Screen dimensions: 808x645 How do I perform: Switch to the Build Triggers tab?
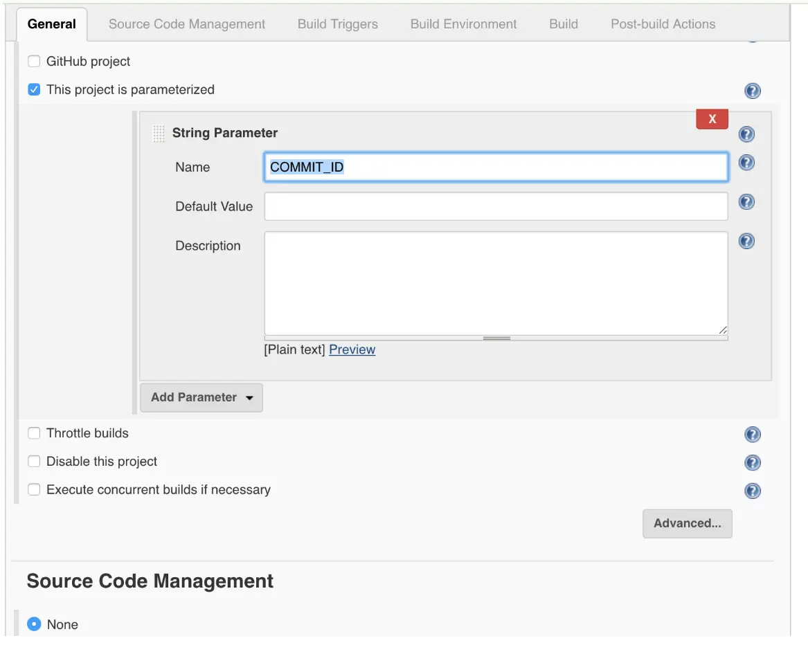(x=337, y=24)
